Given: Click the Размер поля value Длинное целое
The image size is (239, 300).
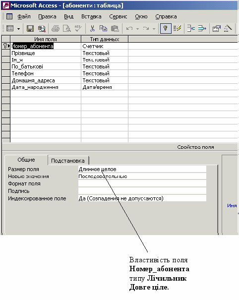Looking at the screenshot, I should pos(142,169).
